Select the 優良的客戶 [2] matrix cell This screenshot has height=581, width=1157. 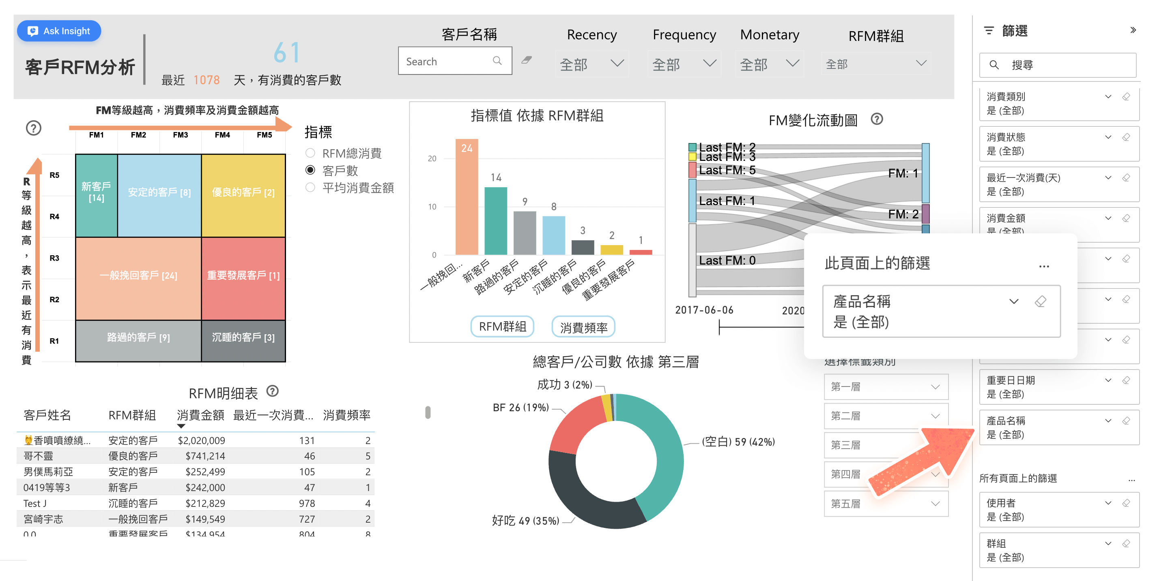click(243, 196)
